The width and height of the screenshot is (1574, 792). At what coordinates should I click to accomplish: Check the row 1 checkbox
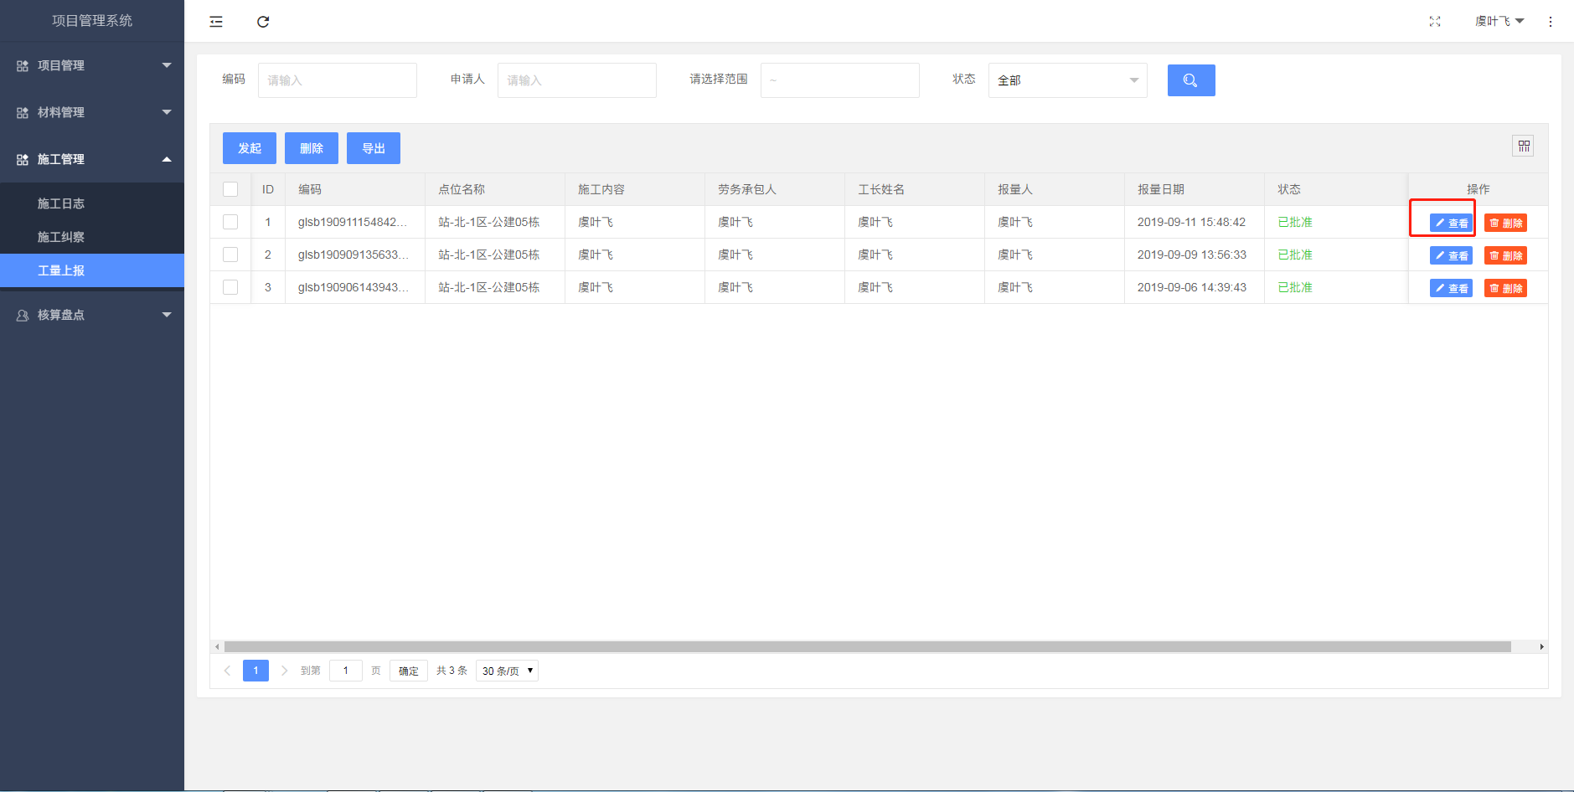[230, 222]
